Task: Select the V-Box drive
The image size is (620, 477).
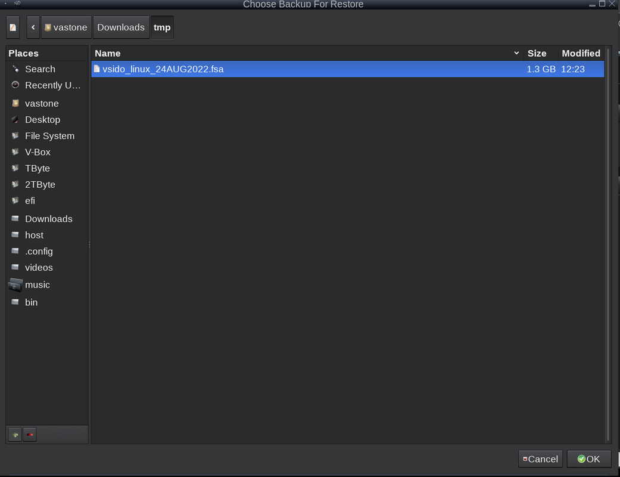Action: pyautogui.click(x=47, y=152)
